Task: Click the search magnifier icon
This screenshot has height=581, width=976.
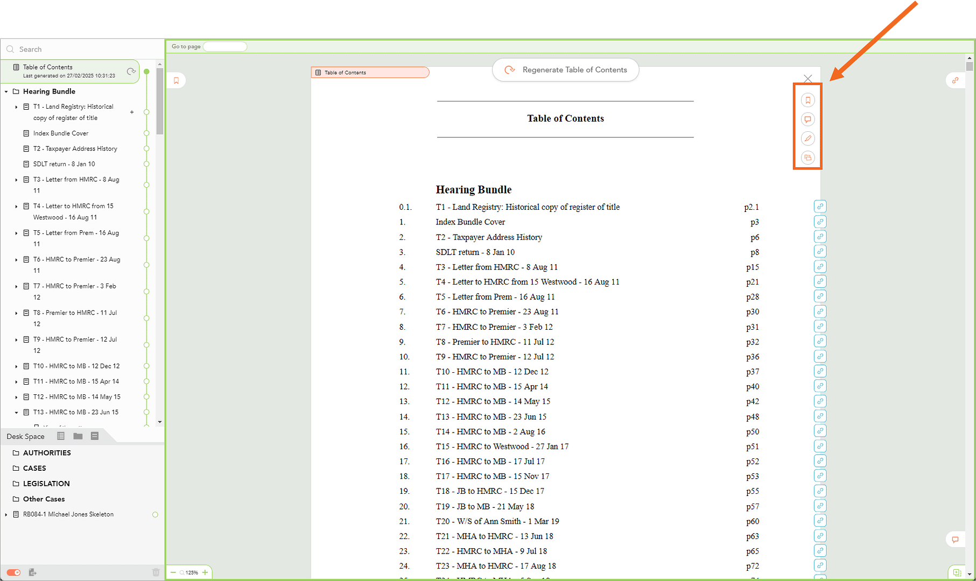Action: pos(10,49)
